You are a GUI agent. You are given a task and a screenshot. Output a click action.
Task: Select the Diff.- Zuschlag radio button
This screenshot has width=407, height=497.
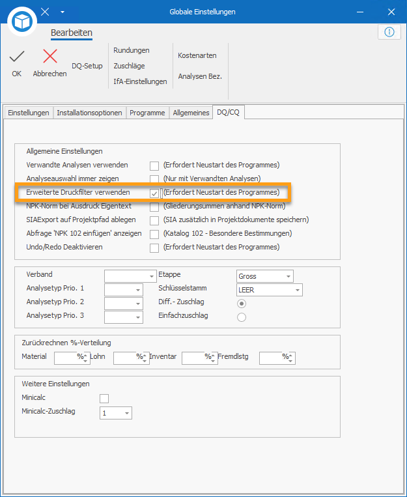click(242, 304)
